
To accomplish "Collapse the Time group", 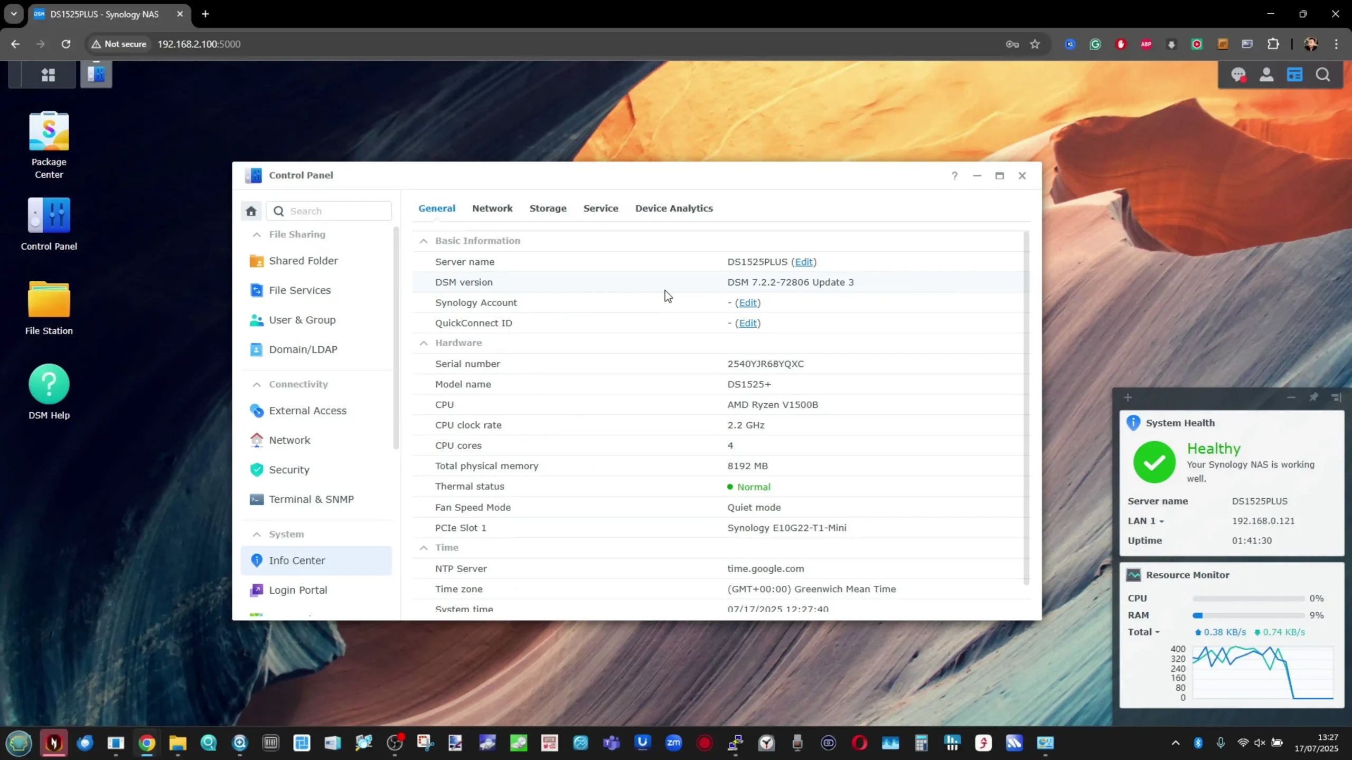I will tap(424, 548).
